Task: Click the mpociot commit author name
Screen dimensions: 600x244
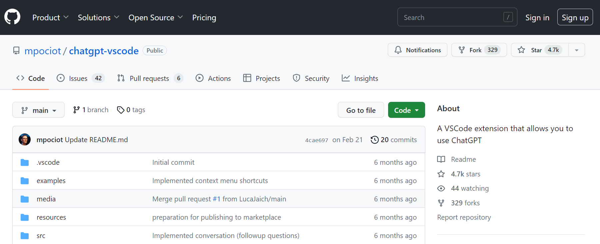Action: tap(50, 140)
